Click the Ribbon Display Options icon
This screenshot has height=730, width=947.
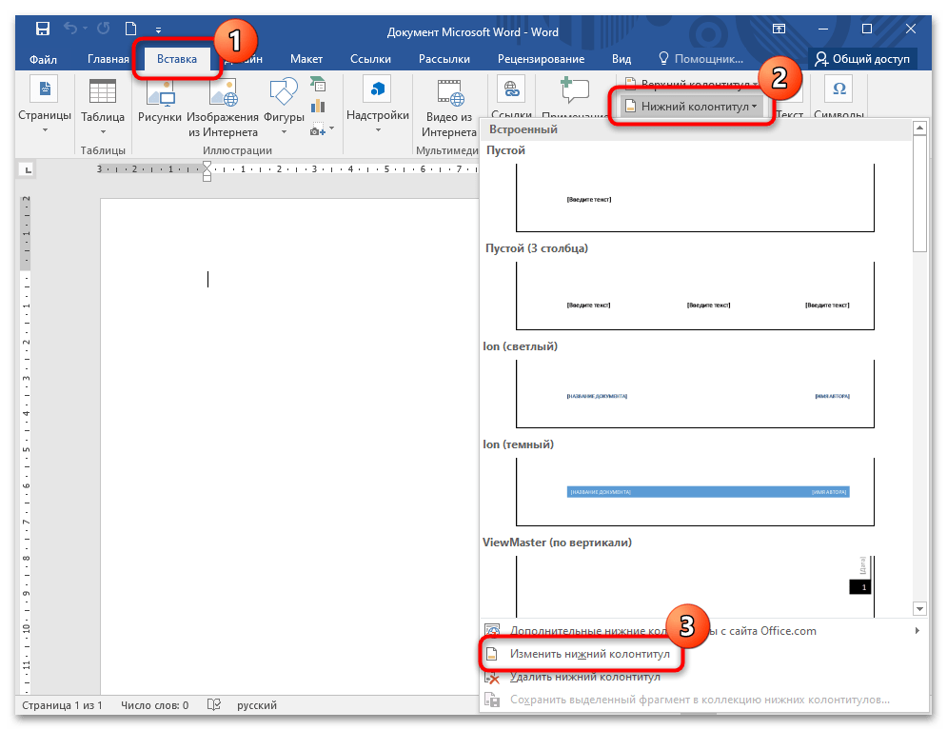[779, 29]
